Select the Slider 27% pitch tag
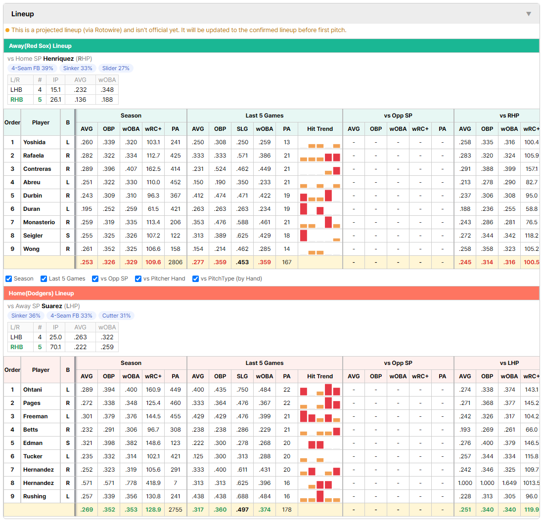 (x=116, y=68)
